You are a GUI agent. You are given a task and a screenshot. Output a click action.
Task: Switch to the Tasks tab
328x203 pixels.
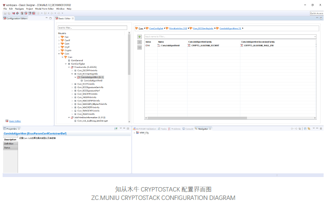(x=162, y=129)
